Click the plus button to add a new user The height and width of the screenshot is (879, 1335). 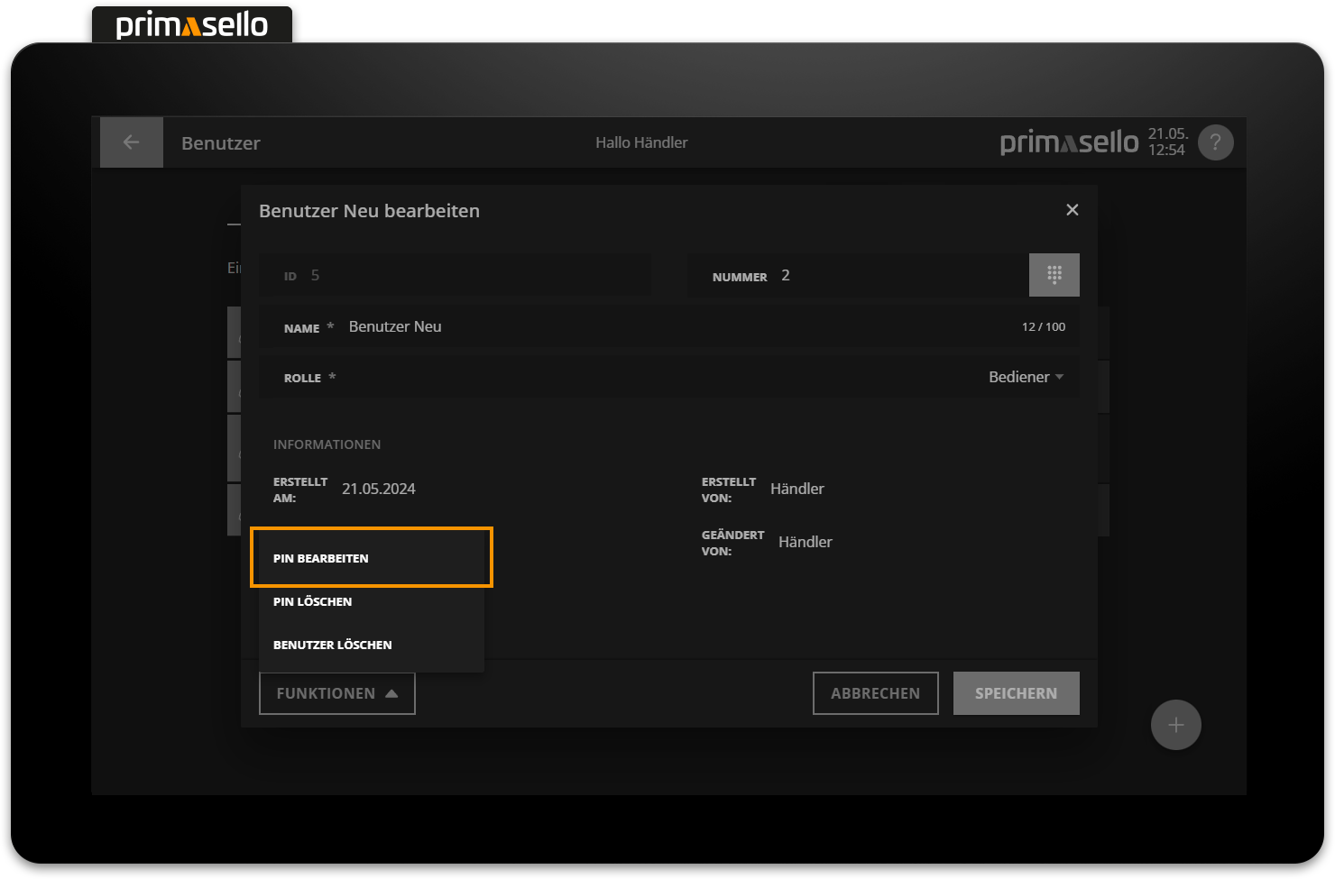pos(1175,724)
